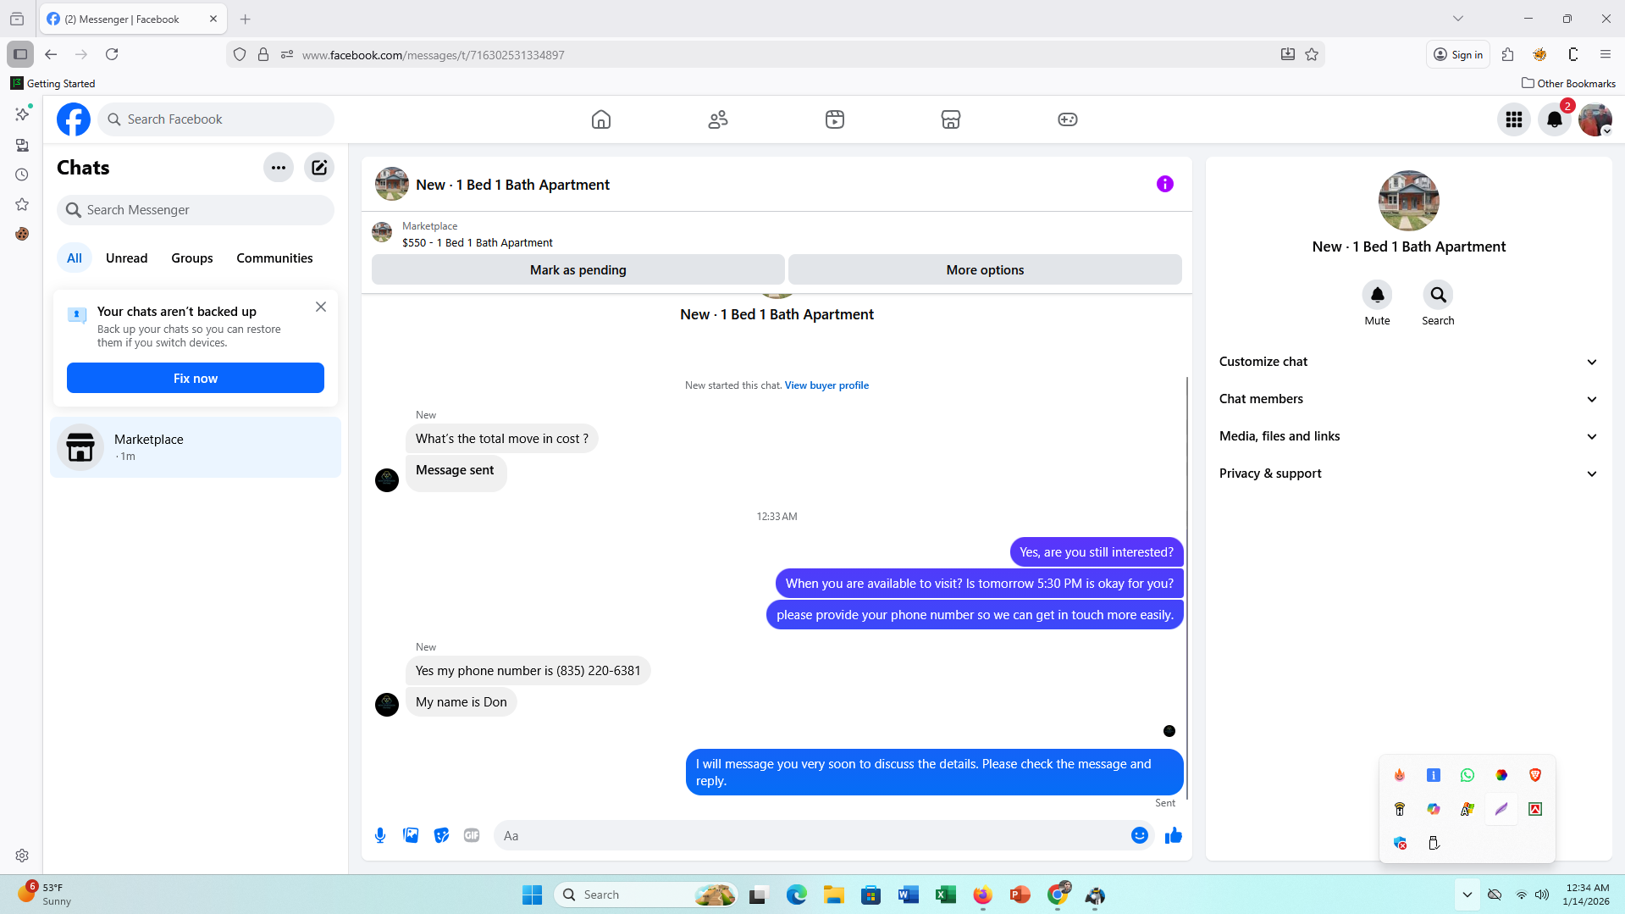Open Word from the taskbar
The width and height of the screenshot is (1625, 914).
click(909, 895)
